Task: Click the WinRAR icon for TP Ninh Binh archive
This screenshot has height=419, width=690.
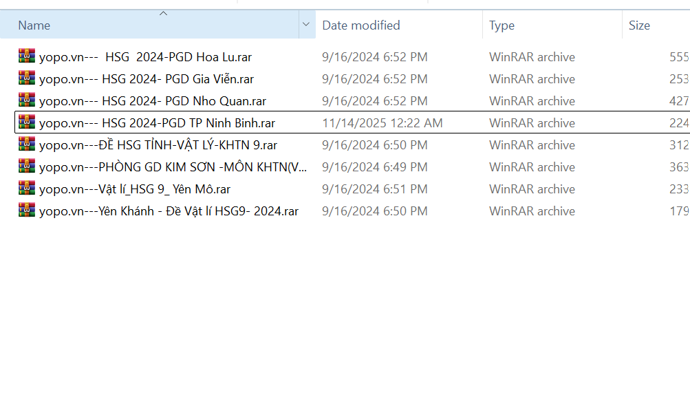Action: click(27, 123)
